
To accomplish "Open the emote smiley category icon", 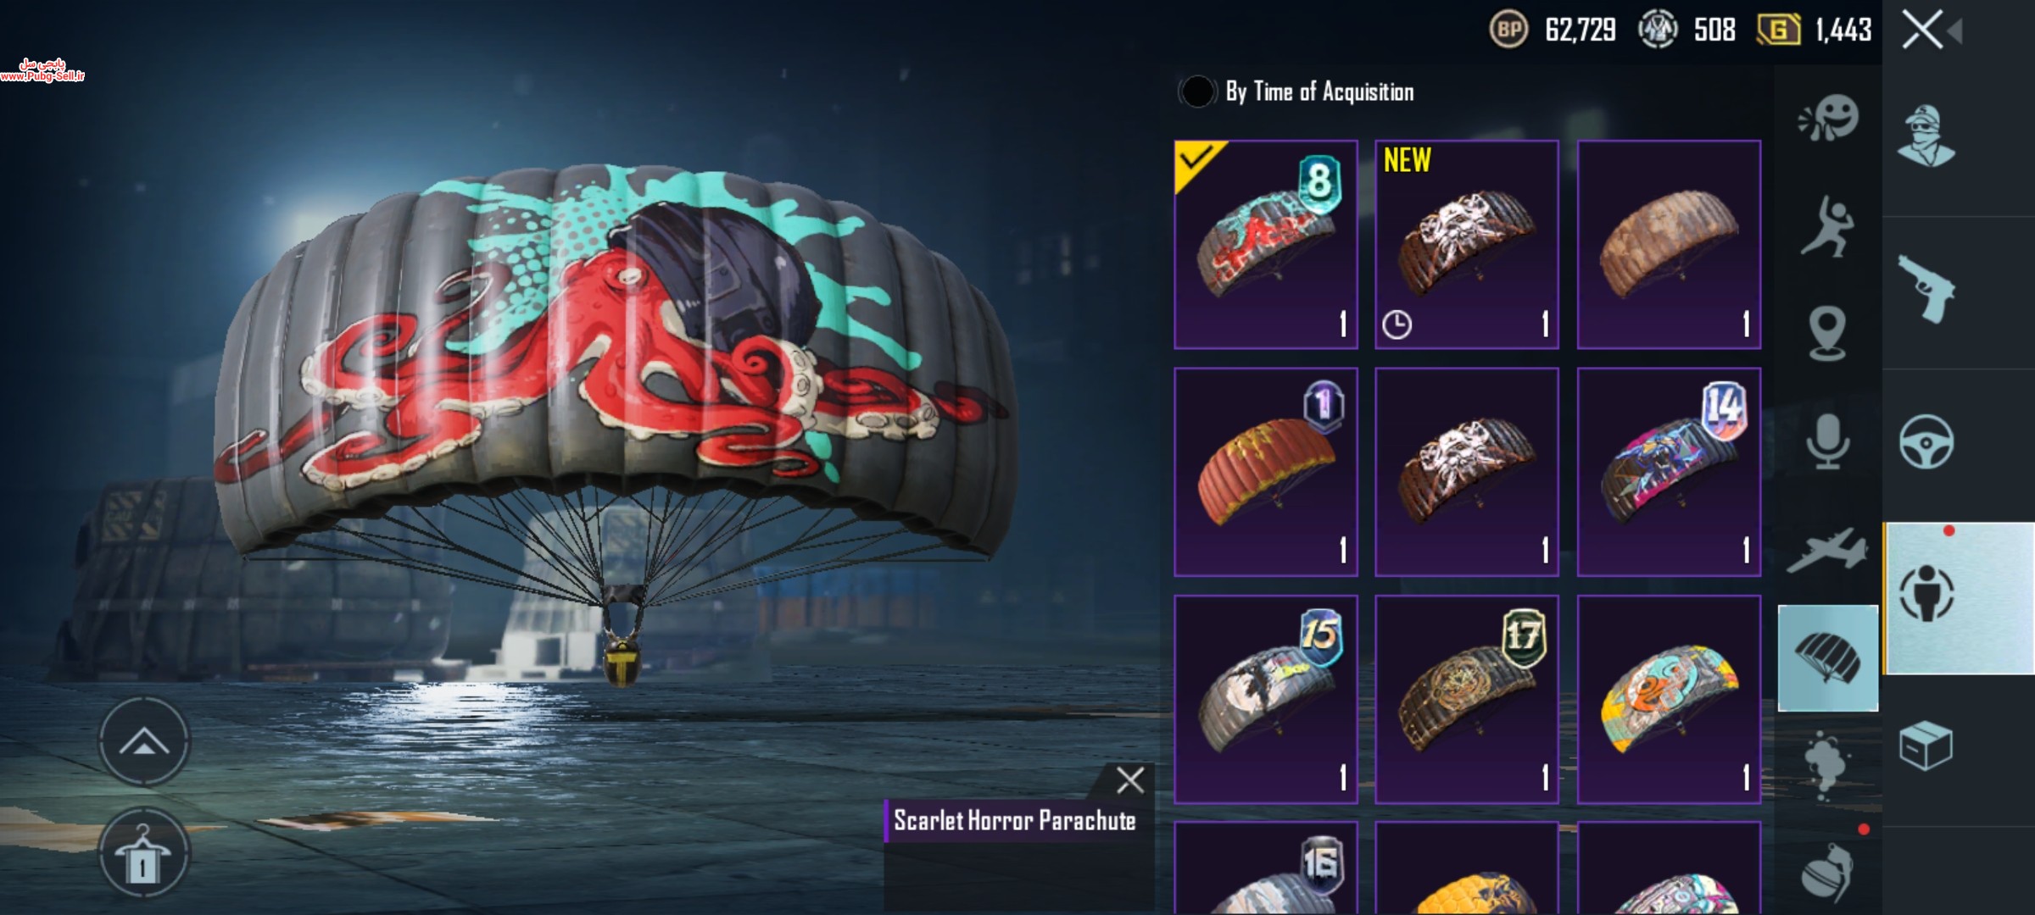I will 1828,119.
